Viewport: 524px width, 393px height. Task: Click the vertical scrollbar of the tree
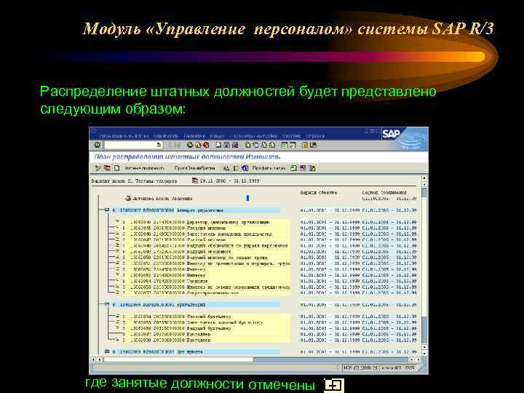(424, 266)
